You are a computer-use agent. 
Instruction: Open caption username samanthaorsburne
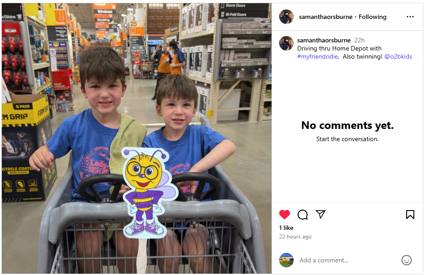tap(324, 40)
